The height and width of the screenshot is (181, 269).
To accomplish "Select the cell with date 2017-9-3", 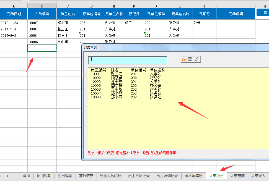I will [14, 35].
